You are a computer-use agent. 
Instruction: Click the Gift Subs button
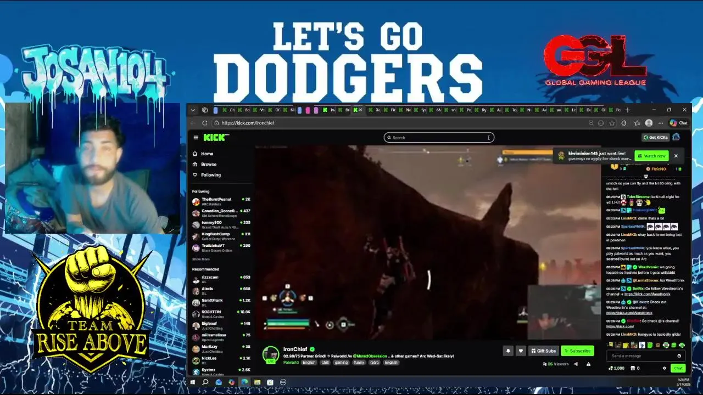pos(543,351)
